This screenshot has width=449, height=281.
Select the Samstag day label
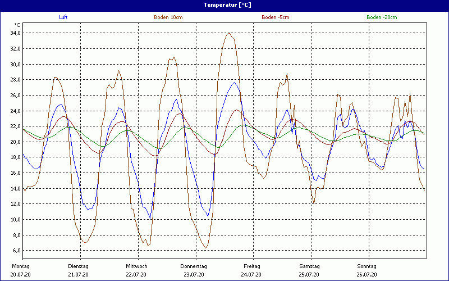coord(310,266)
